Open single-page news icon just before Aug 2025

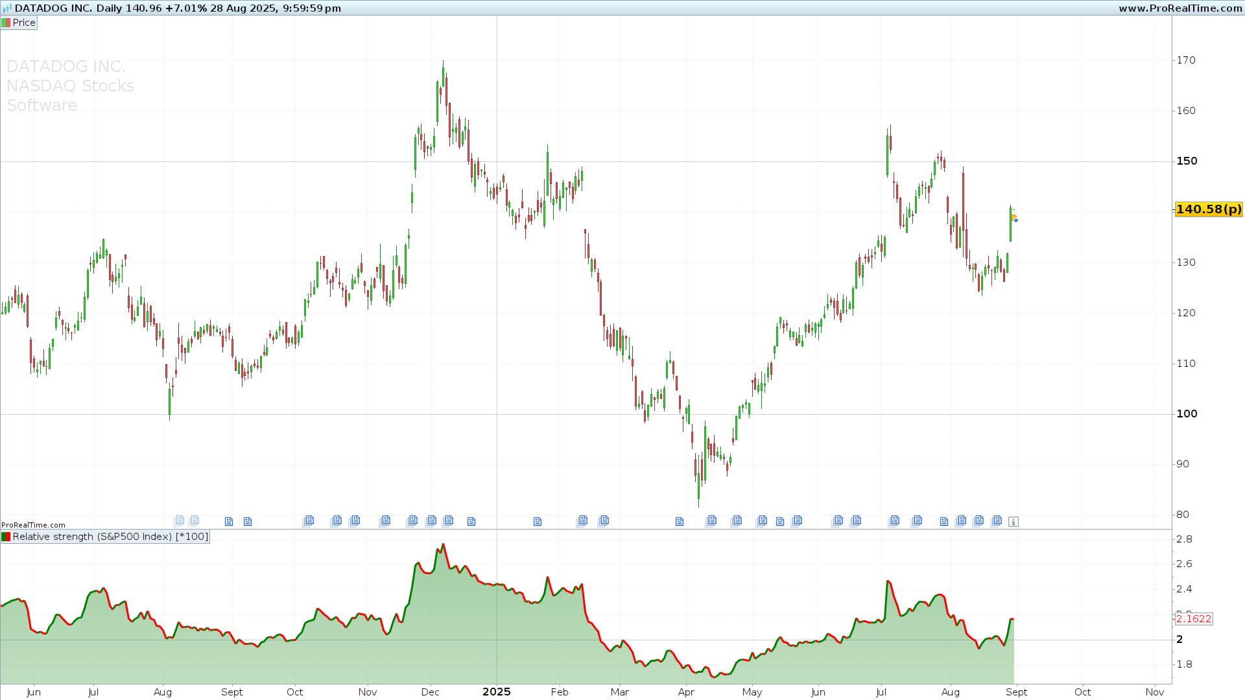tap(944, 522)
